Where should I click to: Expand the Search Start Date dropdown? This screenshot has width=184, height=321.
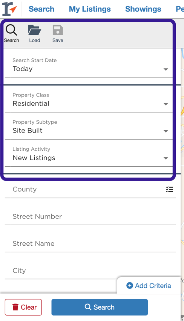(x=89, y=65)
